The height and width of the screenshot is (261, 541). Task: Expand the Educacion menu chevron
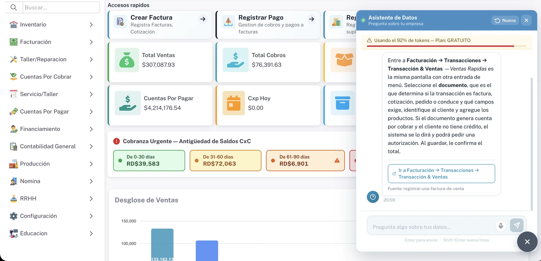tap(91, 234)
